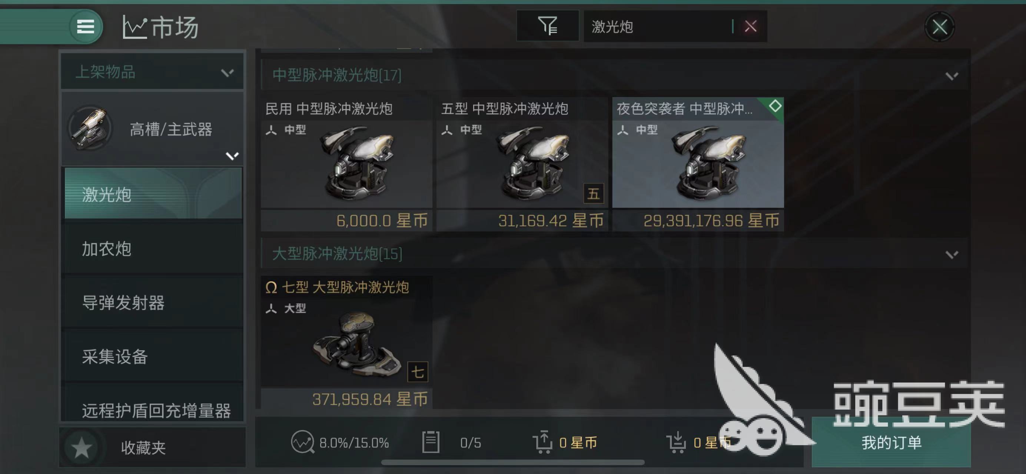Viewport: 1026px width, 474px height.
Task: Open 夜色突袭者 中型脉冲 item card
Action: [x=698, y=164]
